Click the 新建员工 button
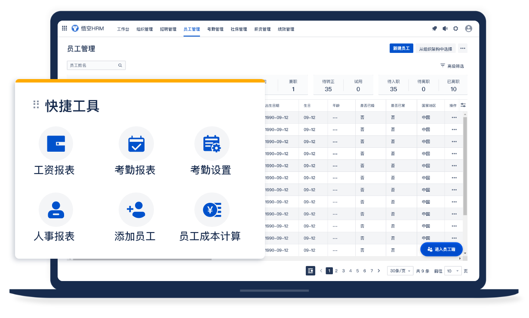The image size is (529, 318). pos(401,49)
